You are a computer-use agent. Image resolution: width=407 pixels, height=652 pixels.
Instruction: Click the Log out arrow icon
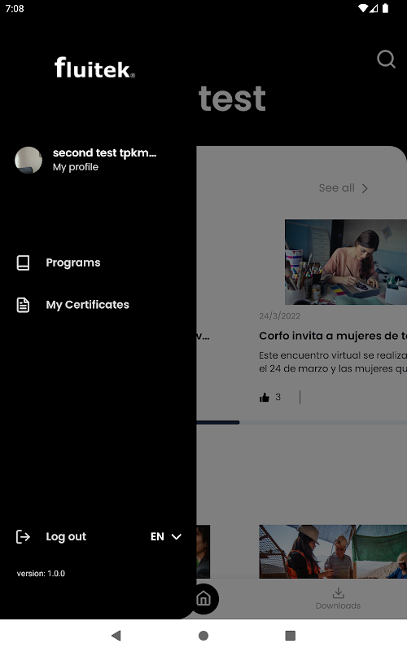(23, 537)
